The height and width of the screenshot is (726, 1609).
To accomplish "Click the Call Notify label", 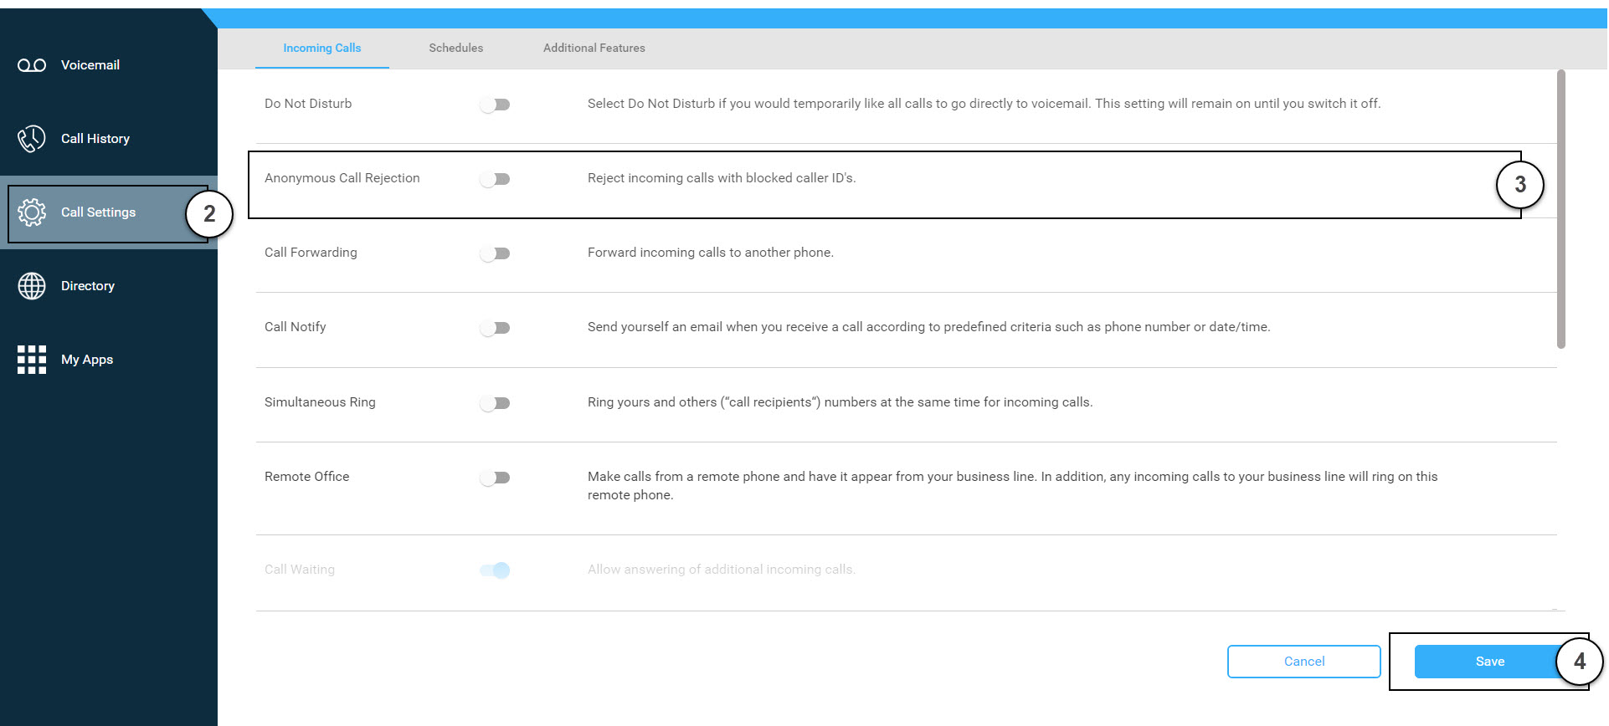I will coord(296,327).
